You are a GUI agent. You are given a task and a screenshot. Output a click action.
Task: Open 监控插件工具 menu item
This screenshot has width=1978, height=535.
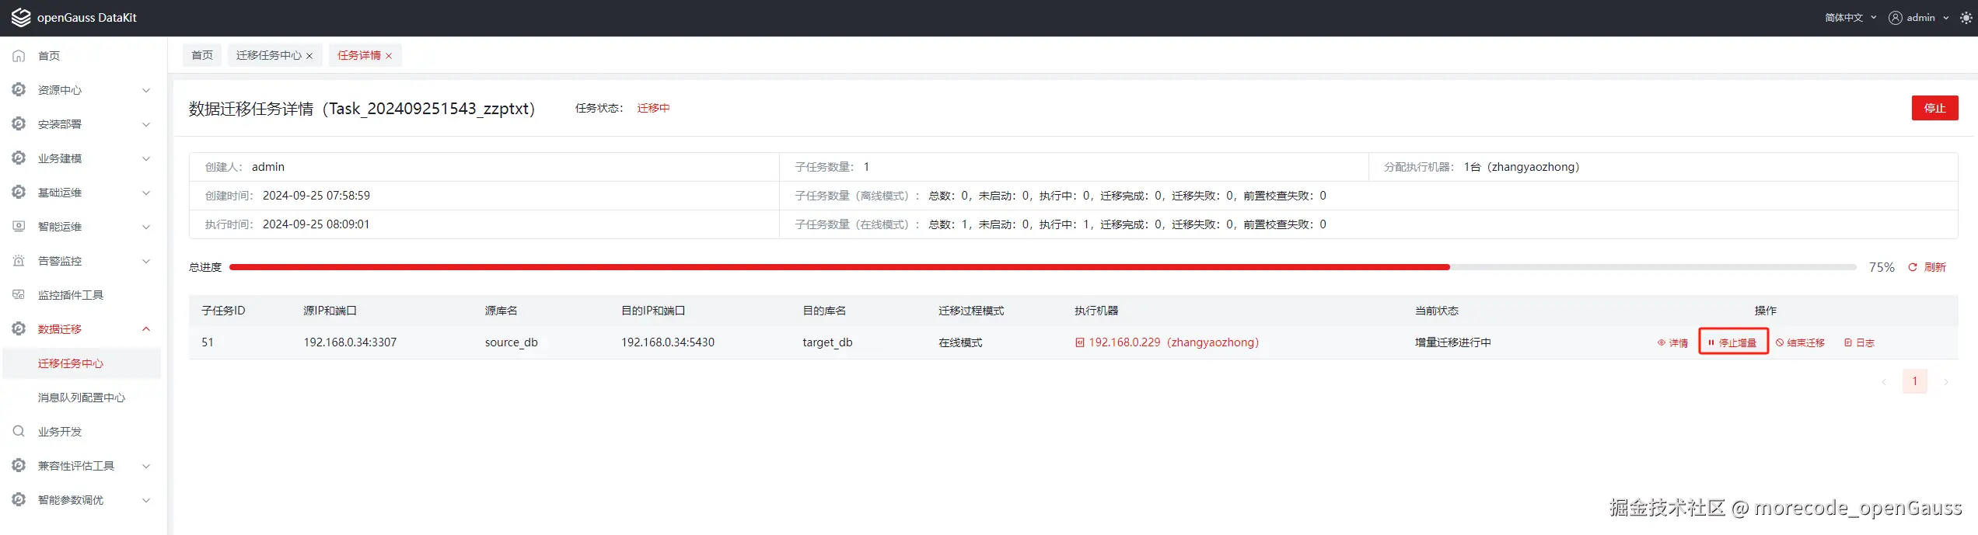71,295
